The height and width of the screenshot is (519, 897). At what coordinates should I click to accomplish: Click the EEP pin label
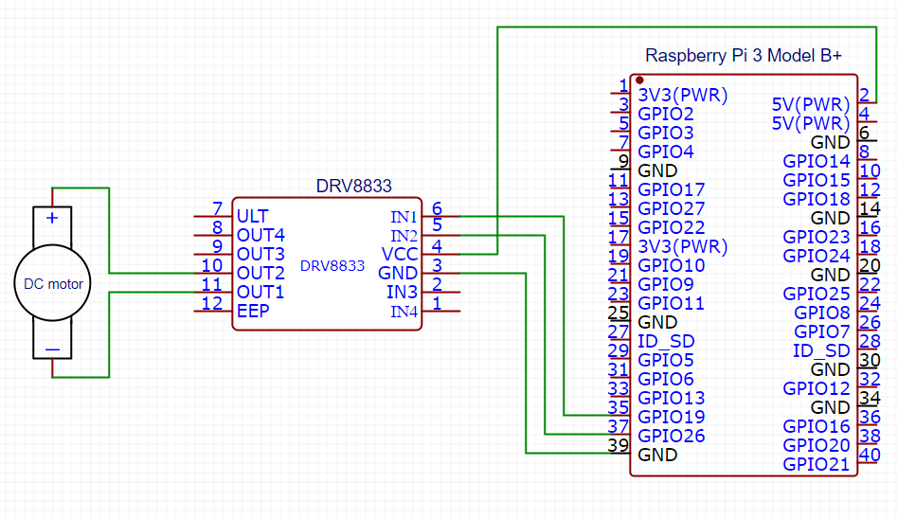253,312
